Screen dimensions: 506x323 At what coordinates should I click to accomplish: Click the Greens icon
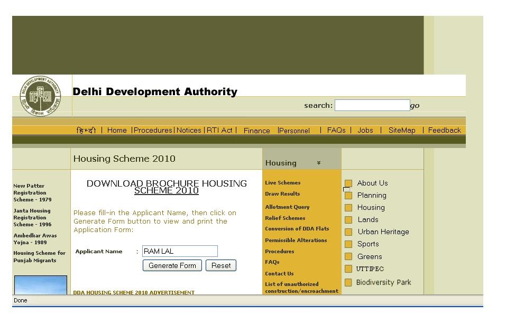coord(349,256)
